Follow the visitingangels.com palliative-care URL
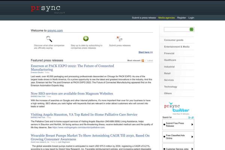225x150 pixels. pos(78,127)
